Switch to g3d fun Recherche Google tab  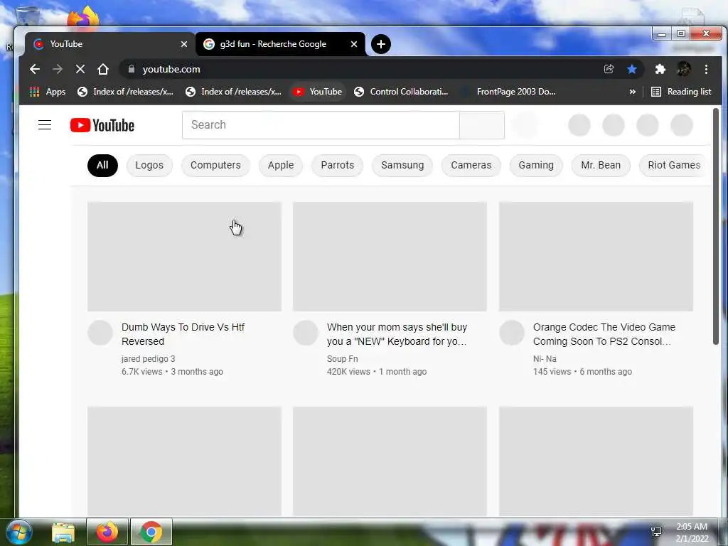[x=280, y=44]
